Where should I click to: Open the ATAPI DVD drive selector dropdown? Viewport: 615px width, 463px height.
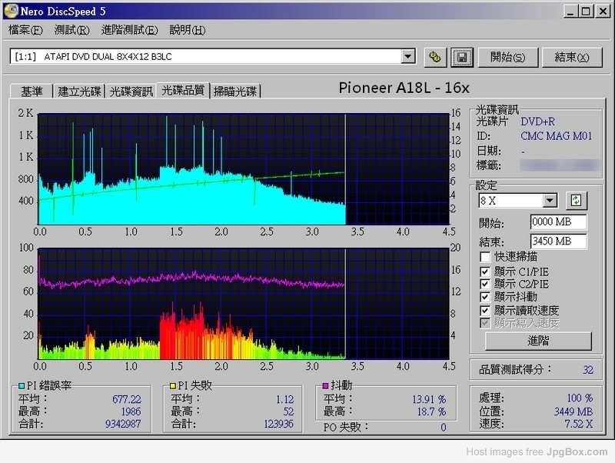[x=407, y=57]
